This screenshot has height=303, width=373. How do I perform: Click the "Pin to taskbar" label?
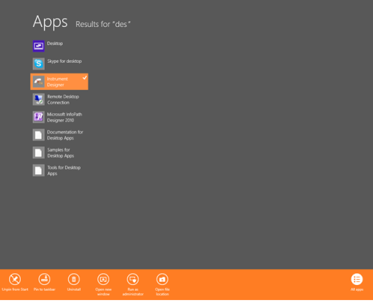[x=44, y=290]
